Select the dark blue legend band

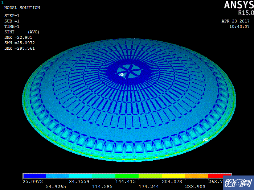[x=34, y=175]
